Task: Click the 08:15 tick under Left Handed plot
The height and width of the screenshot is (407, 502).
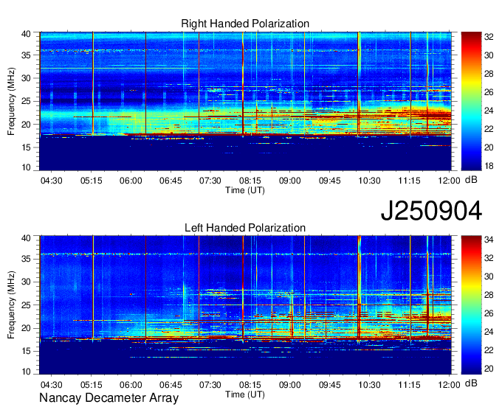Action: point(250,385)
